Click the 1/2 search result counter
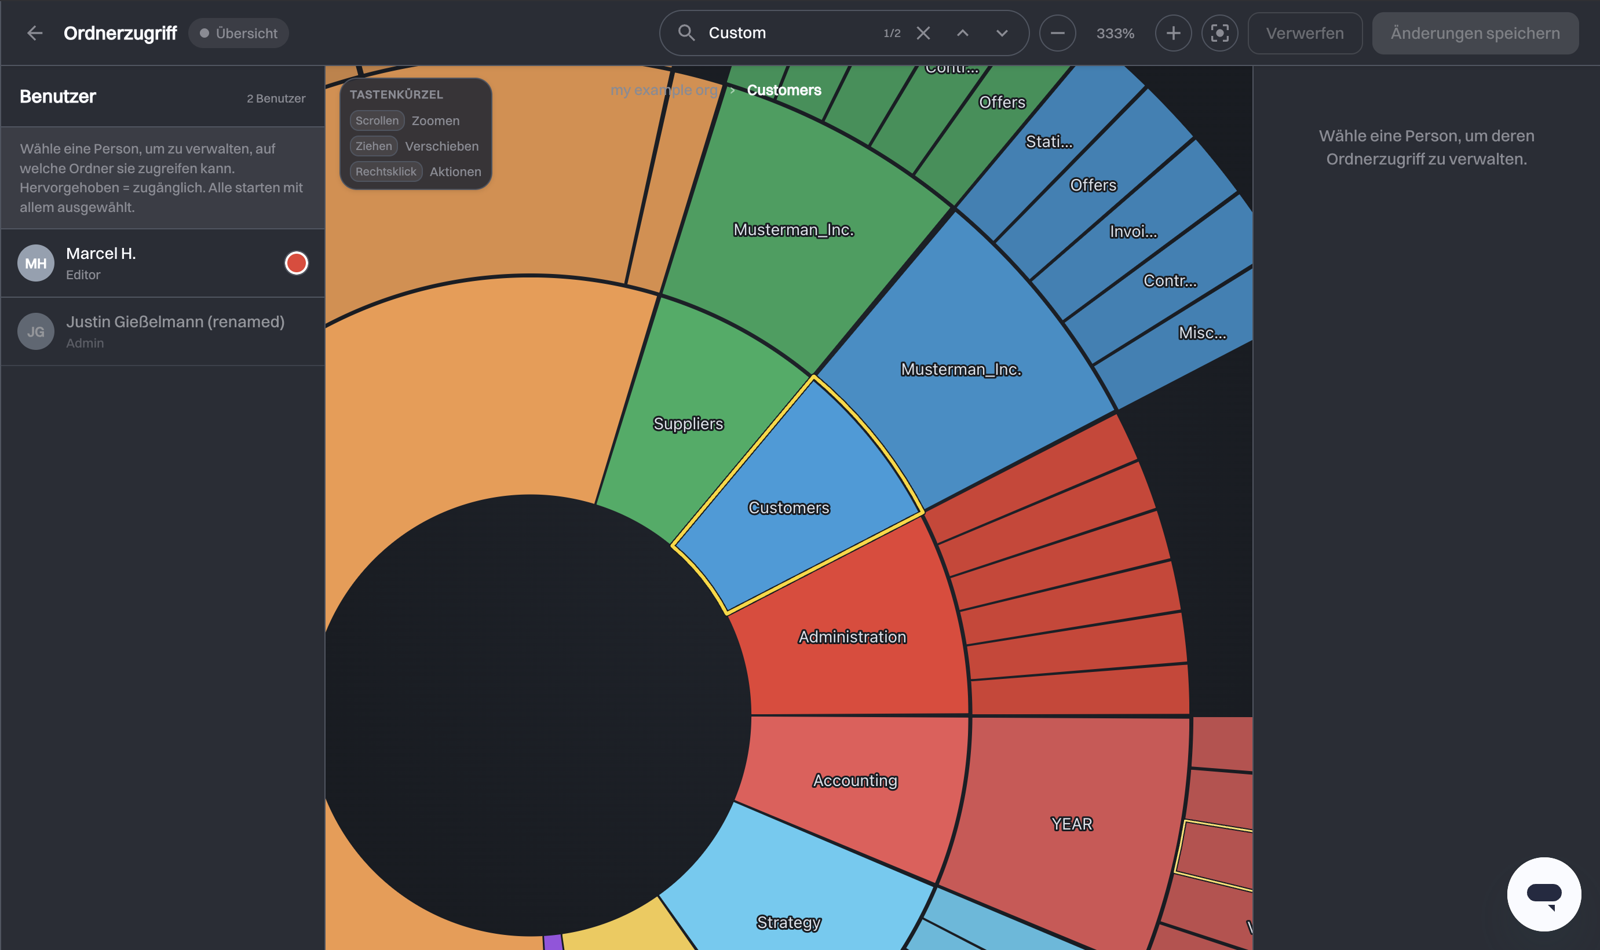The height and width of the screenshot is (950, 1600). (x=892, y=33)
